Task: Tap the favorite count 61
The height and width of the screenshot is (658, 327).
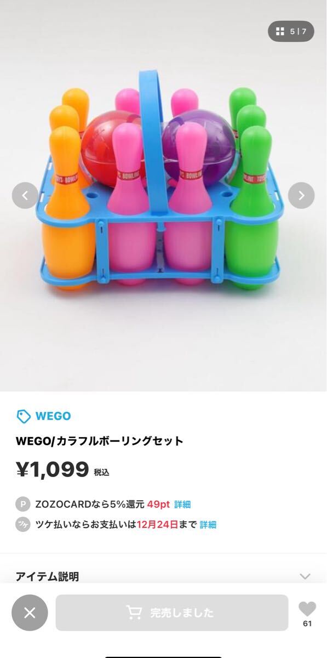Action: 307,623
